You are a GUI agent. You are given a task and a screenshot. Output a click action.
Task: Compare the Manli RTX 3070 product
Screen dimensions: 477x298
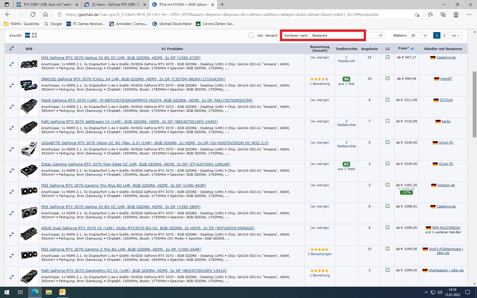pos(12,107)
